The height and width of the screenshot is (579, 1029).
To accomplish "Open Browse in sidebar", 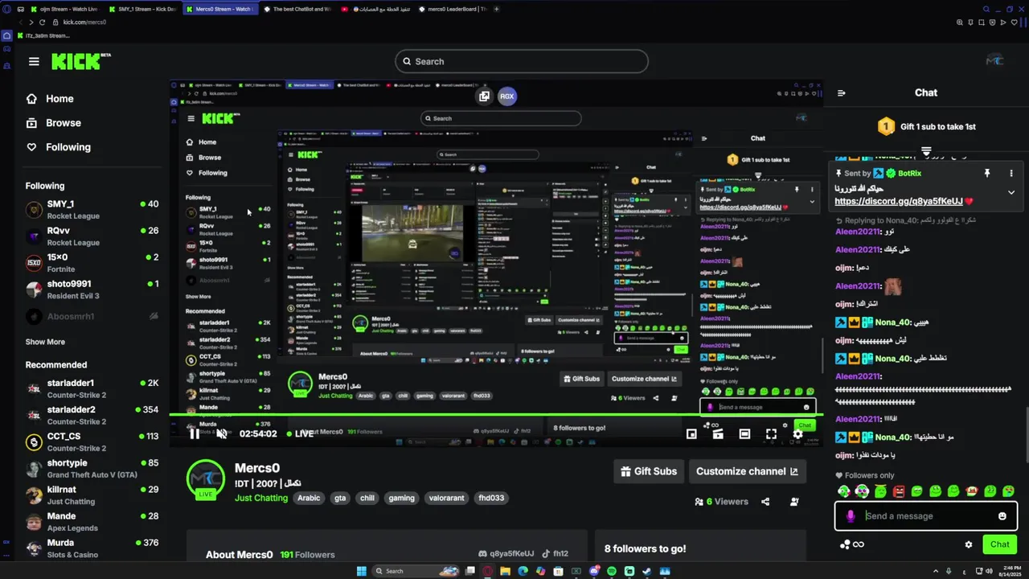I will [x=53, y=123].
